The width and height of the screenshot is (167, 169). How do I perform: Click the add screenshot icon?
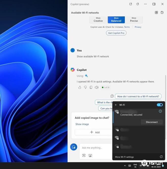[x=90, y=155]
